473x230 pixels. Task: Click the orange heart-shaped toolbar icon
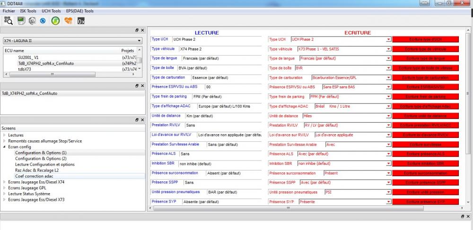coord(69,21)
